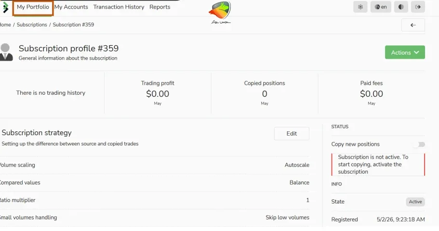Toggle dark mode contrast icon
The height and width of the screenshot is (231, 439).
pyautogui.click(x=401, y=7)
